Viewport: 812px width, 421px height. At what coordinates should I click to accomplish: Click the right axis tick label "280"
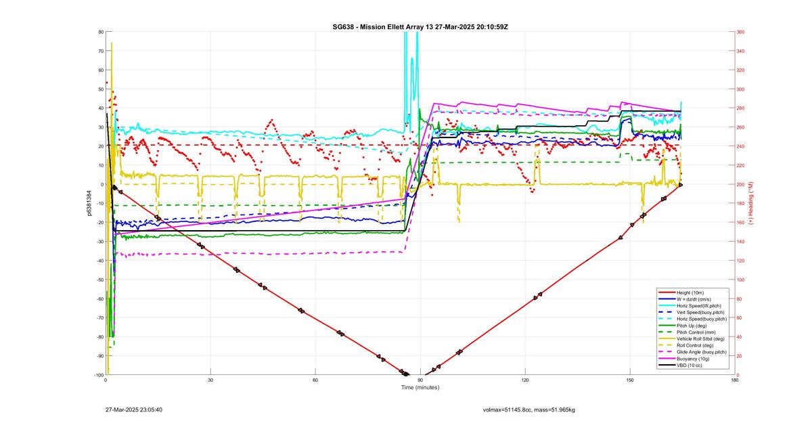point(740,108)
